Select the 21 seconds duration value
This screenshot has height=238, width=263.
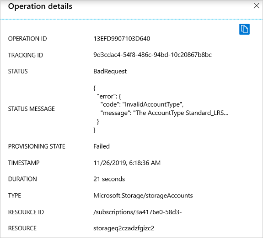(x=109, y=179)
